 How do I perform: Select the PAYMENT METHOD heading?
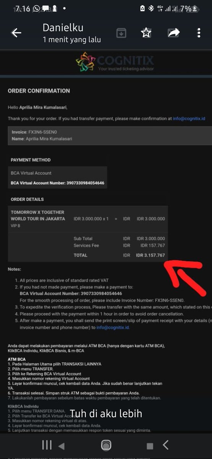pyautogui.click(x=31, y=160)
